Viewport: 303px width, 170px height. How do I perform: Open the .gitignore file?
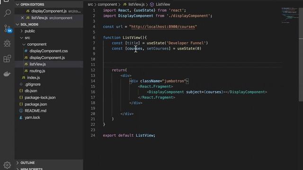(33, 84)
